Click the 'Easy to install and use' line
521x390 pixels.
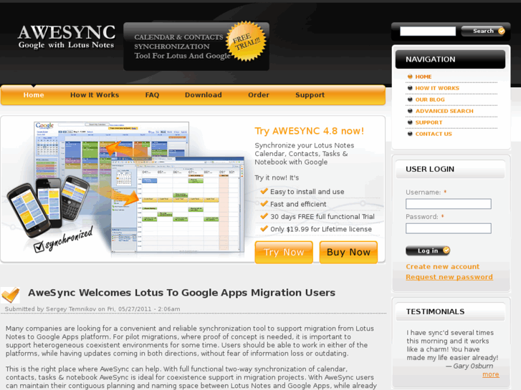307,192
